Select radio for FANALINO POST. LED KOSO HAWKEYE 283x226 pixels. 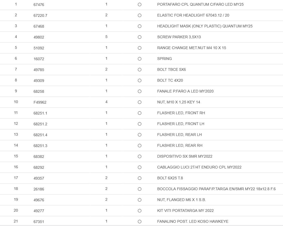tap(140, 221)
